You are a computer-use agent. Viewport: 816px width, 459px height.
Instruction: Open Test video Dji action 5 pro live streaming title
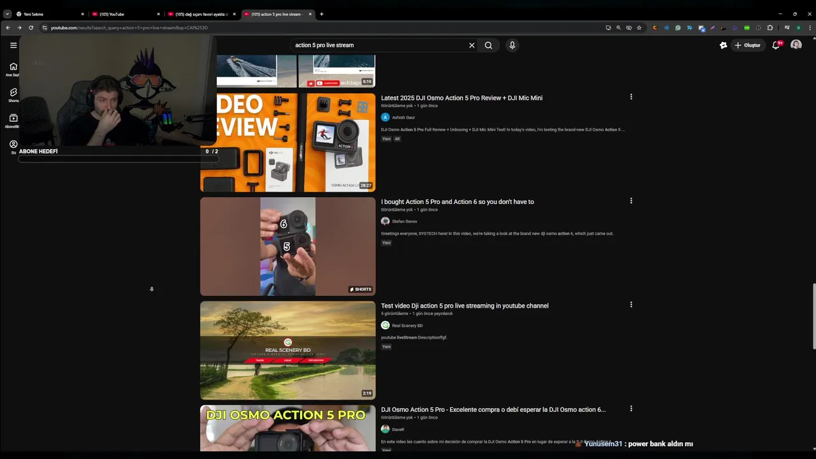465,306
